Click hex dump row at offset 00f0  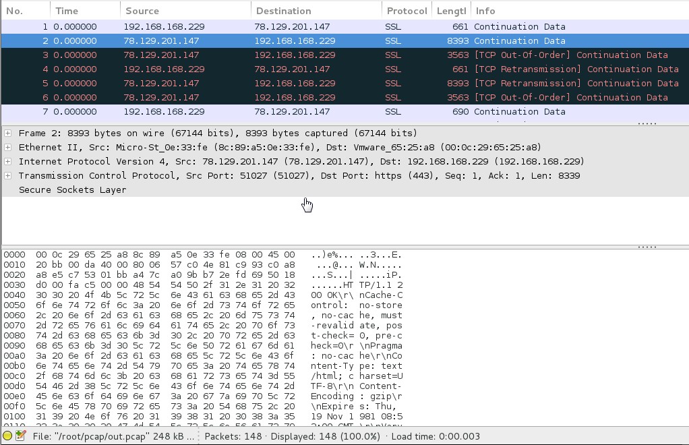click(202, 407)
